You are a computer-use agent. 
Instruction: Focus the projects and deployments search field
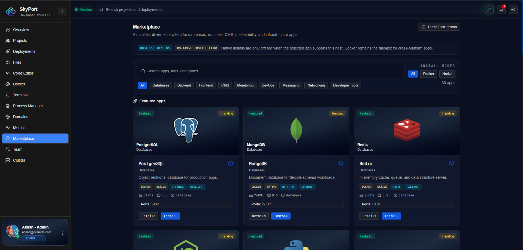point(288,10)
